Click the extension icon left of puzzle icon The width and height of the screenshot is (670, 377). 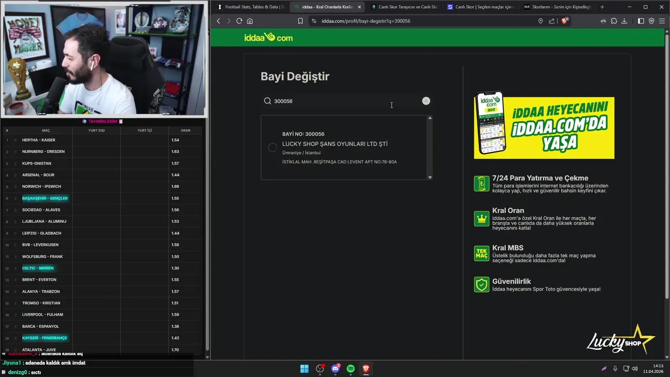[604, 21]
